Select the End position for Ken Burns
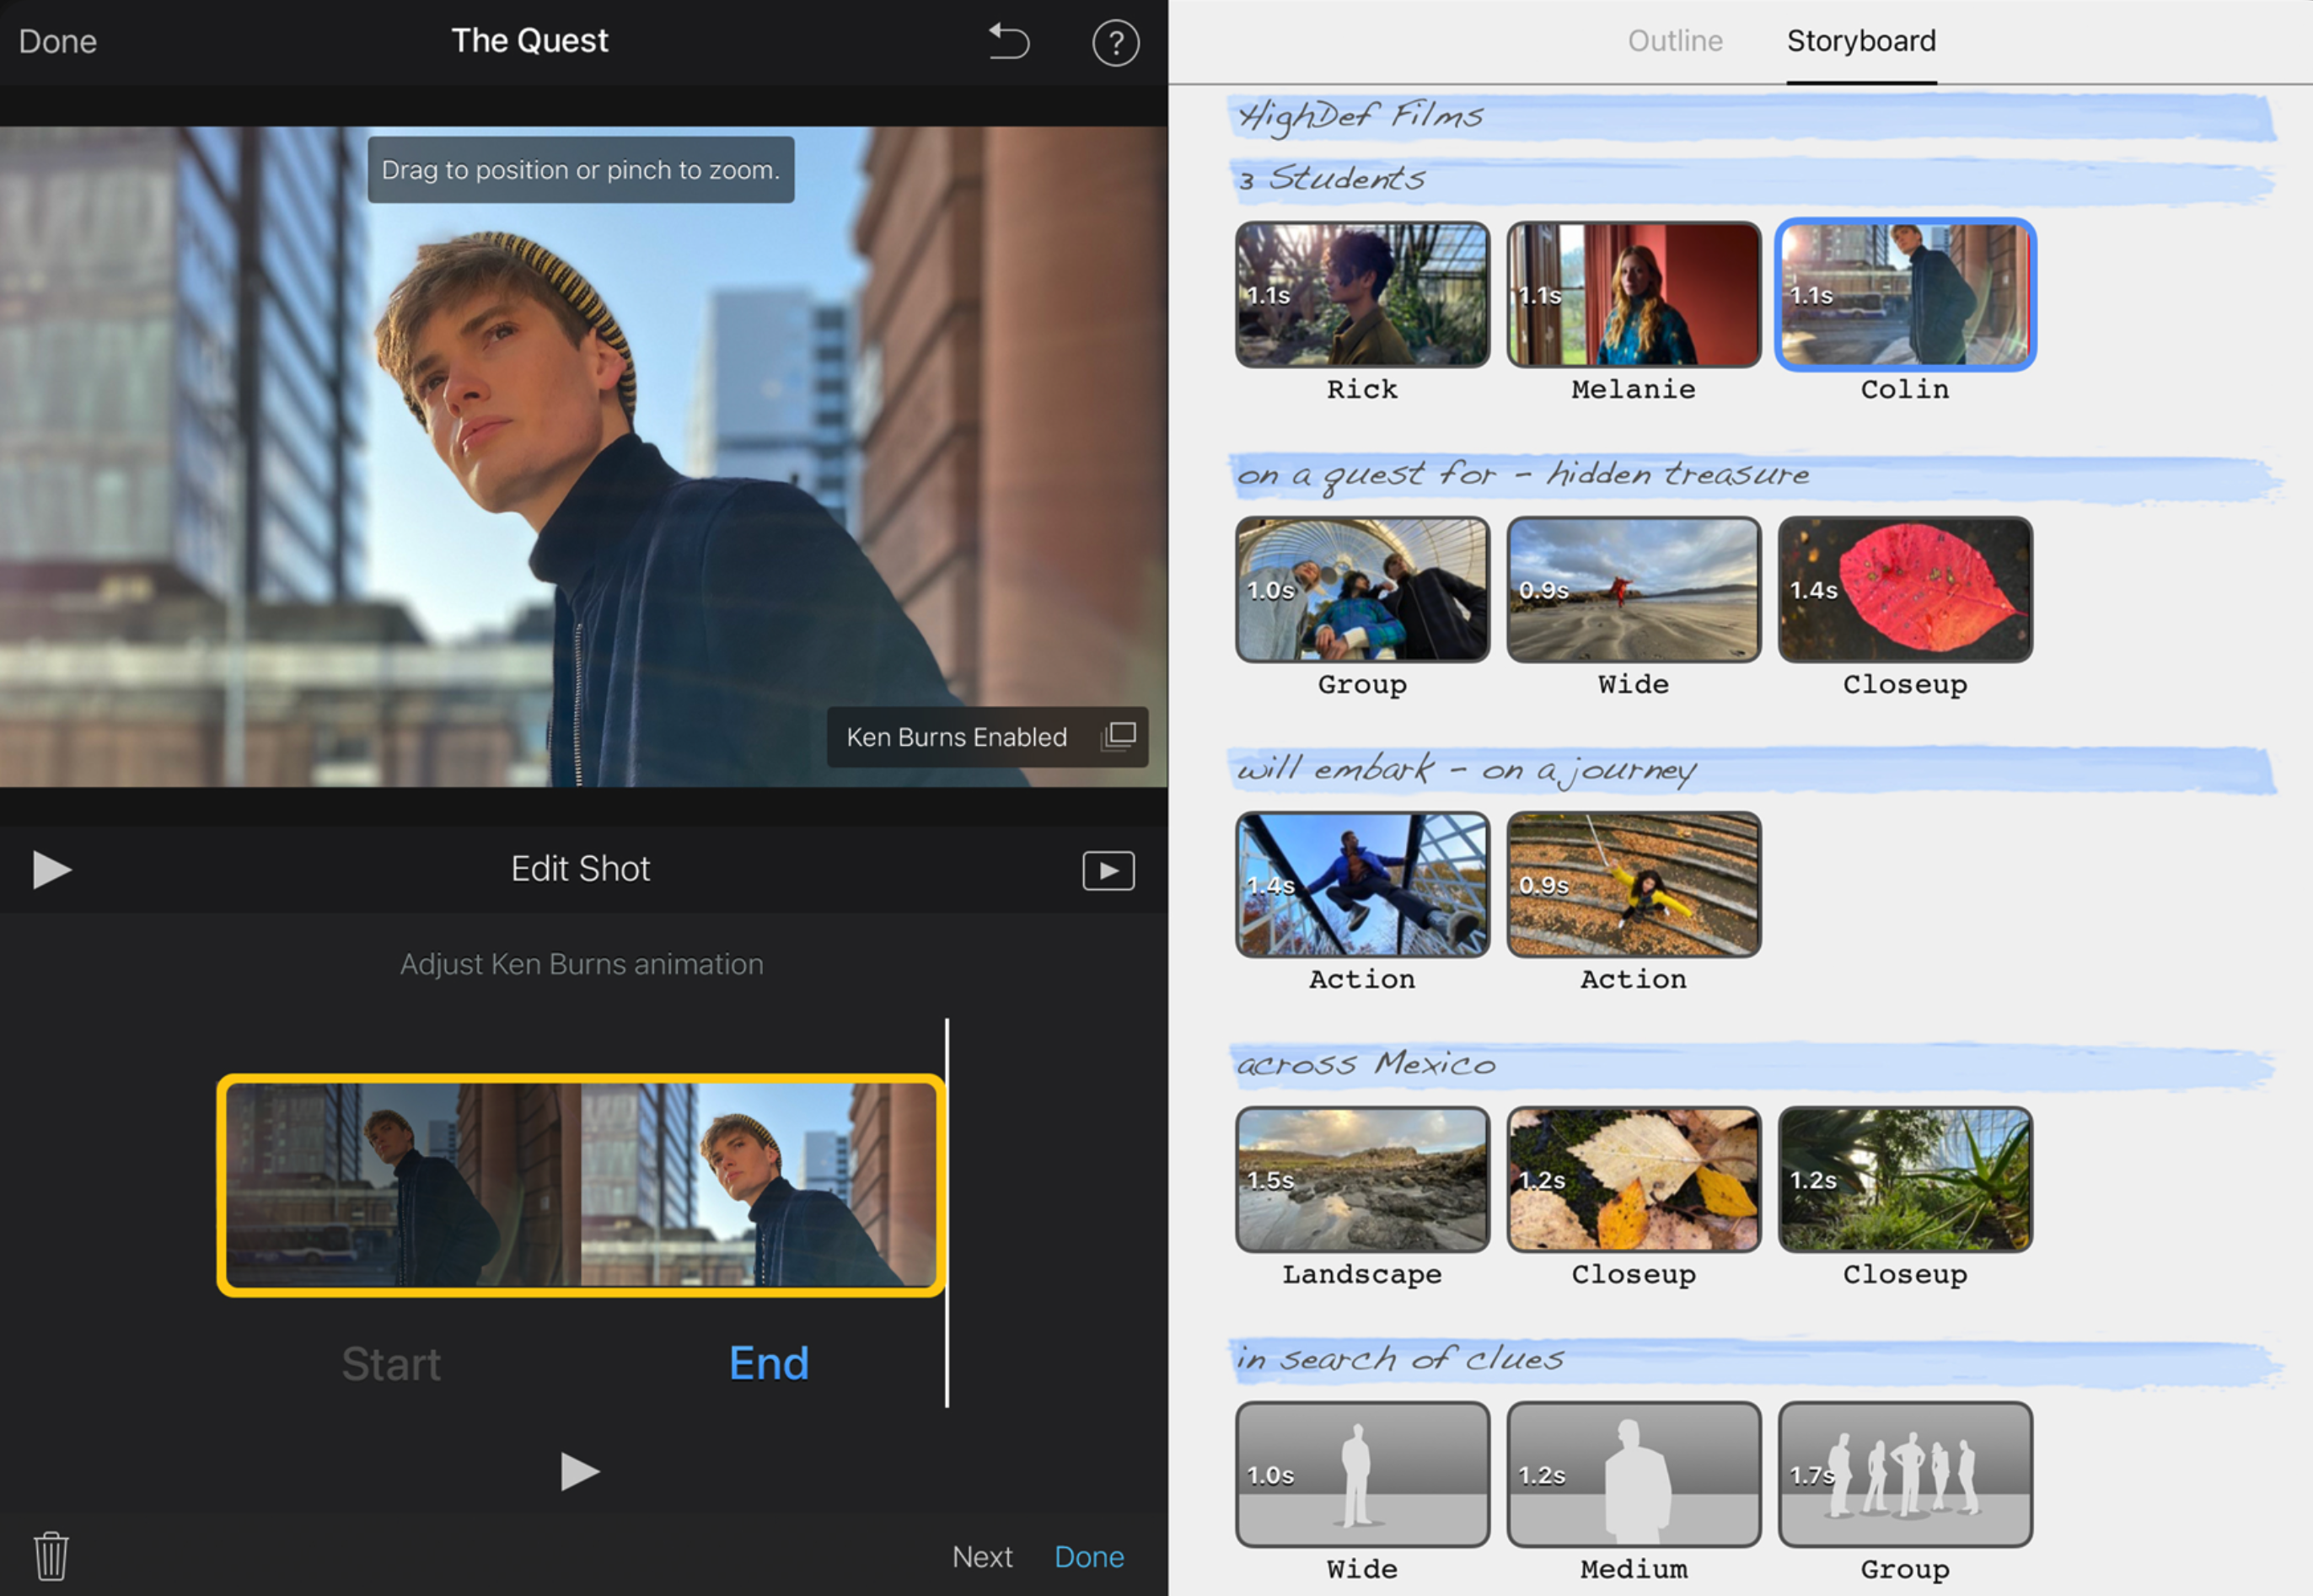Screen dimensions: 2313x1596 (769, 1364)
